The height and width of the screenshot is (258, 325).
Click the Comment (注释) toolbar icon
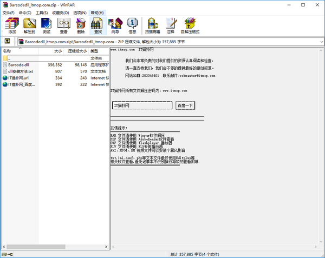tap(171, 25)
